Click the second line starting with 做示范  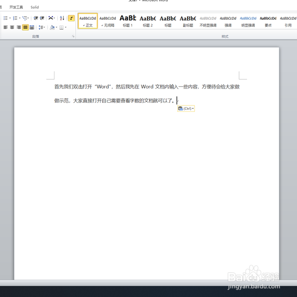click(114, 100)
